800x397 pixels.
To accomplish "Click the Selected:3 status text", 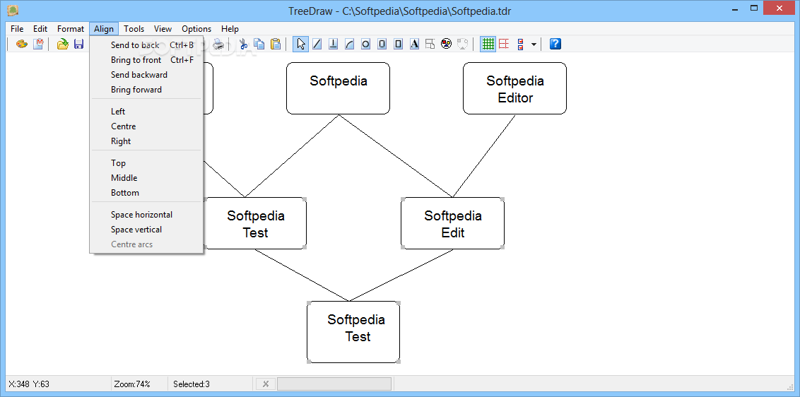I will click(x=192, y=384).
